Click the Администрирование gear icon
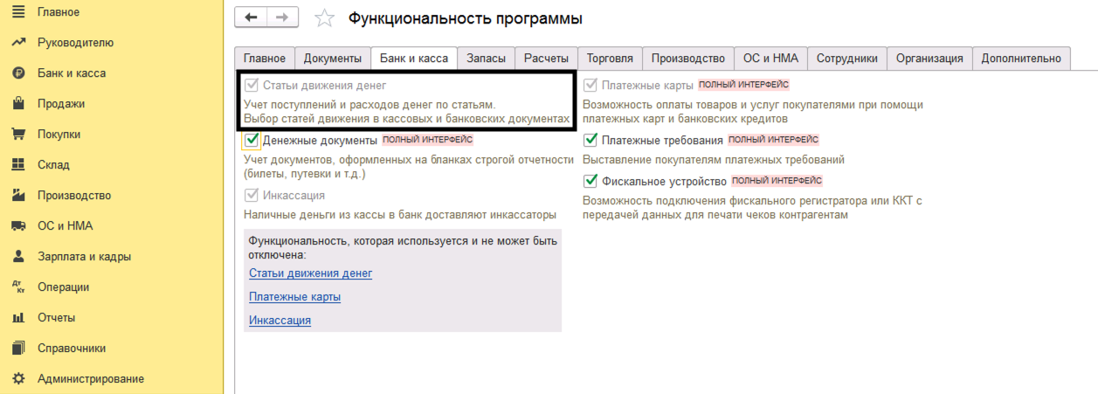 (x=17, y=379)
